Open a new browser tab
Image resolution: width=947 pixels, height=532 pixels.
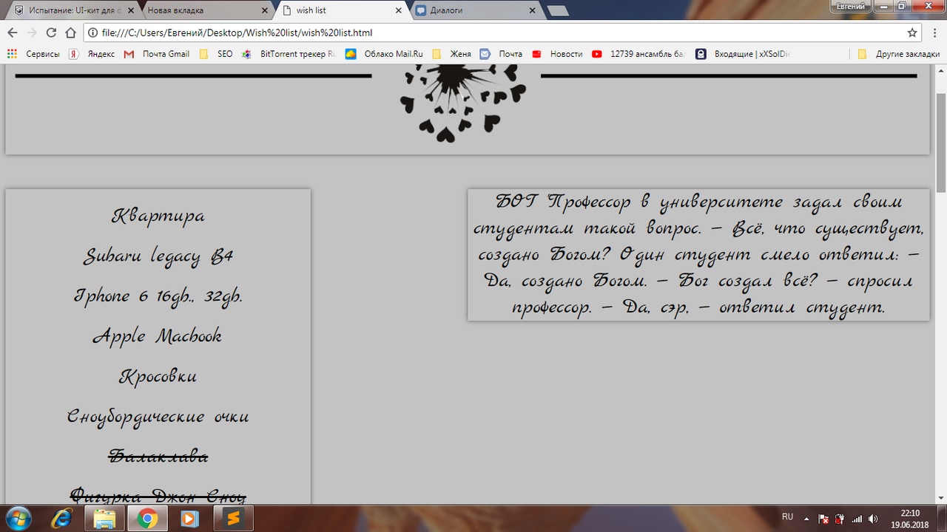tap(558, 11)
